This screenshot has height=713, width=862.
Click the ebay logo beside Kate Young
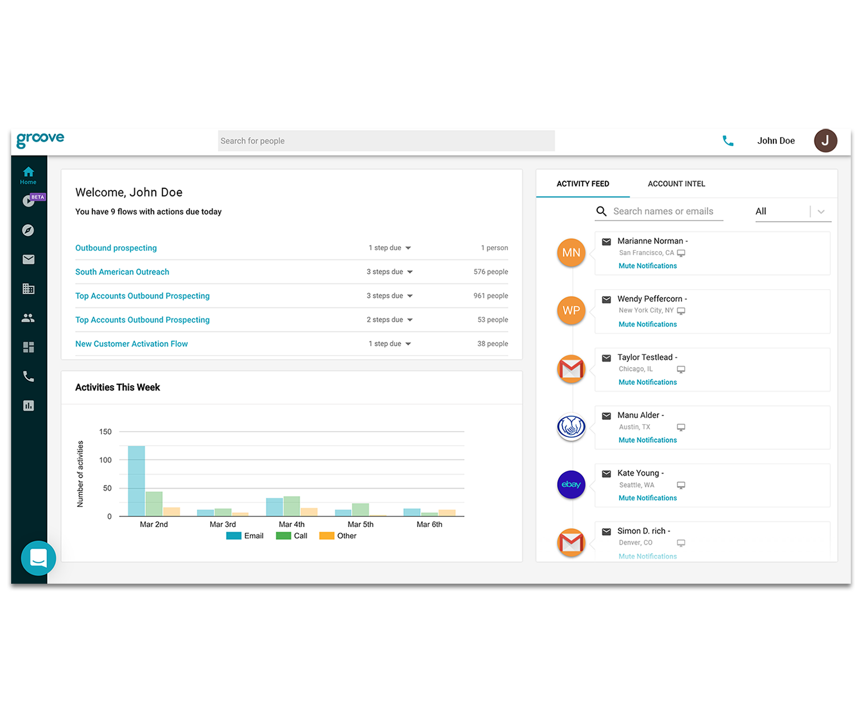(571, 485)
